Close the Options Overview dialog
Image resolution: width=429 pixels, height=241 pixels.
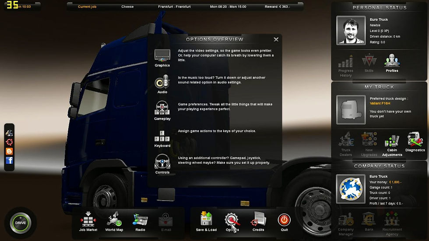point(276,40)
